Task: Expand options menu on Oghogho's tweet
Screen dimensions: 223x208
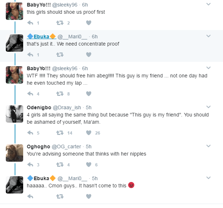Action: (x=209, y=146)
